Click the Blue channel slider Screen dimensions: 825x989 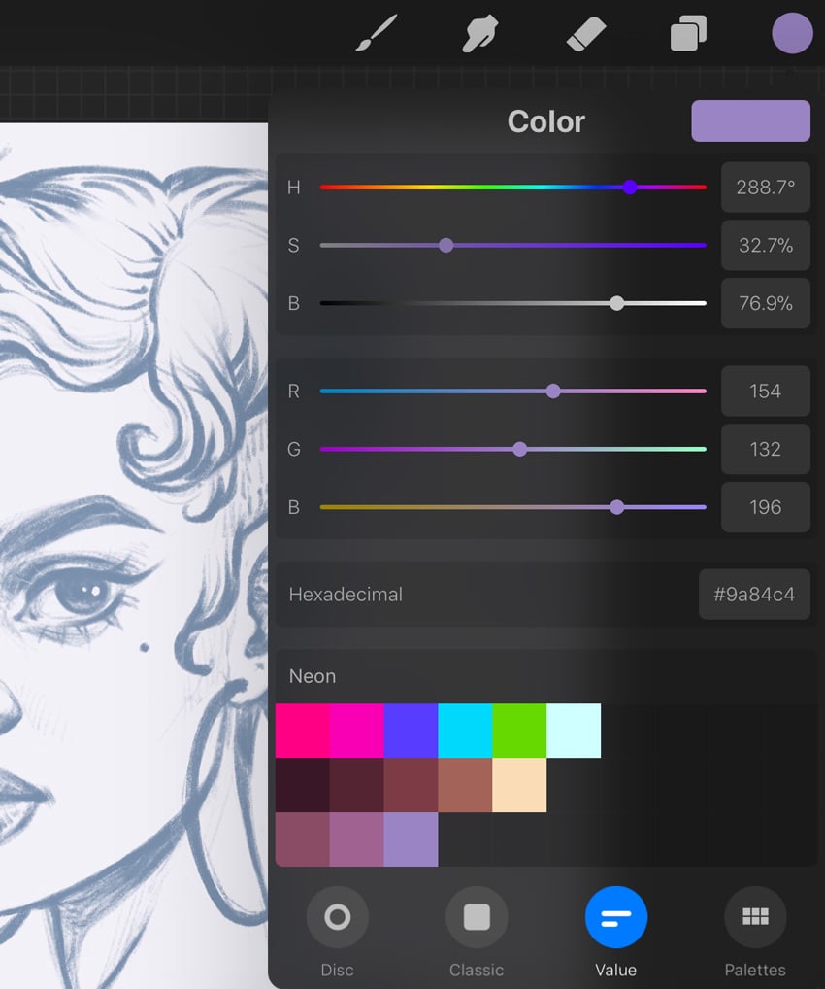click(x=616, y=506)
